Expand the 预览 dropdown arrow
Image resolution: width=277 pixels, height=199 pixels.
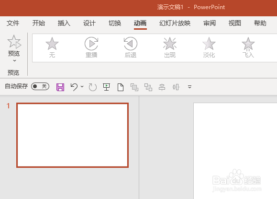tap(14, 61)
